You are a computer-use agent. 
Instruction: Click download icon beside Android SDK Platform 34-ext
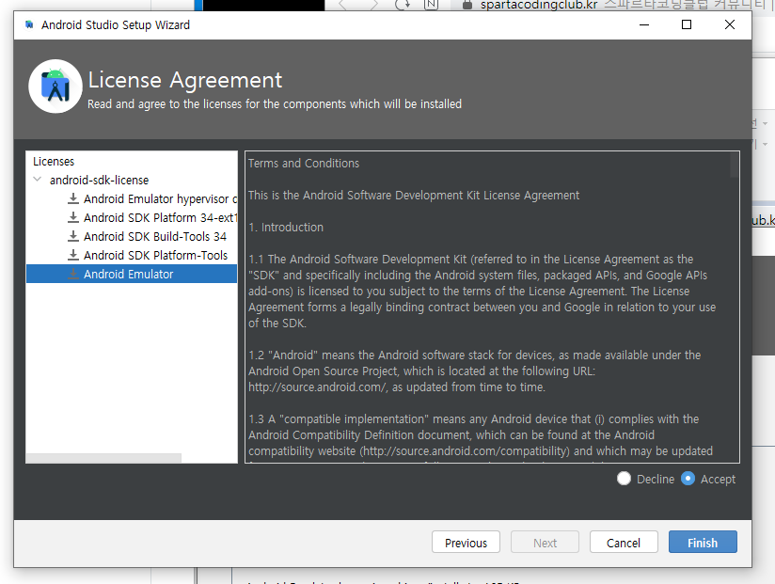pos(73,217)
